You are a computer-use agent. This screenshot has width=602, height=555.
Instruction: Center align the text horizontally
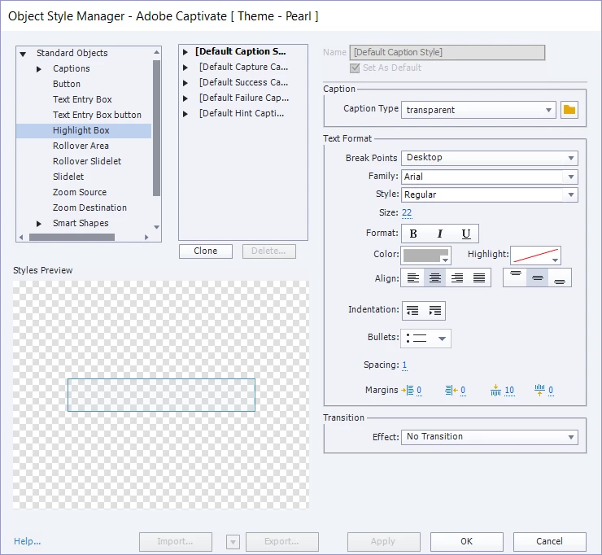(x=434, y=277)
